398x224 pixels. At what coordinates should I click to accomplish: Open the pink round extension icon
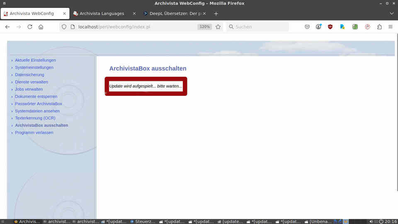point(368,27)
